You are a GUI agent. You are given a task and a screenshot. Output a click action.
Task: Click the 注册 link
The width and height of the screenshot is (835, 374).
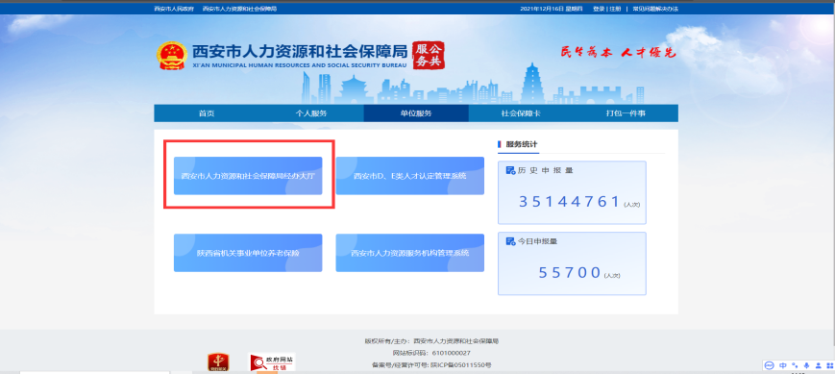(615, 9)
